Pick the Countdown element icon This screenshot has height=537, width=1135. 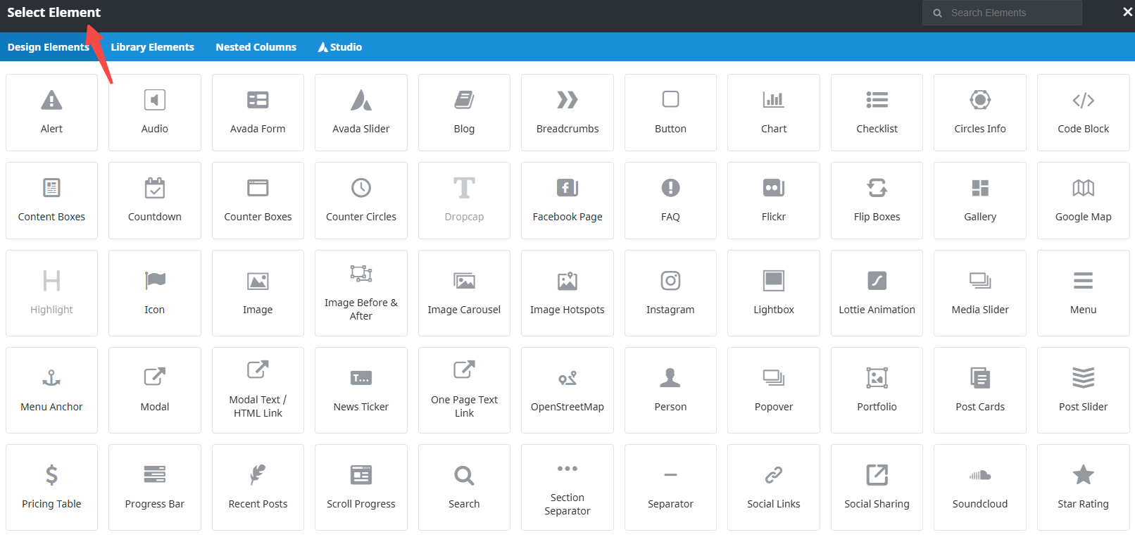point(155,189)
